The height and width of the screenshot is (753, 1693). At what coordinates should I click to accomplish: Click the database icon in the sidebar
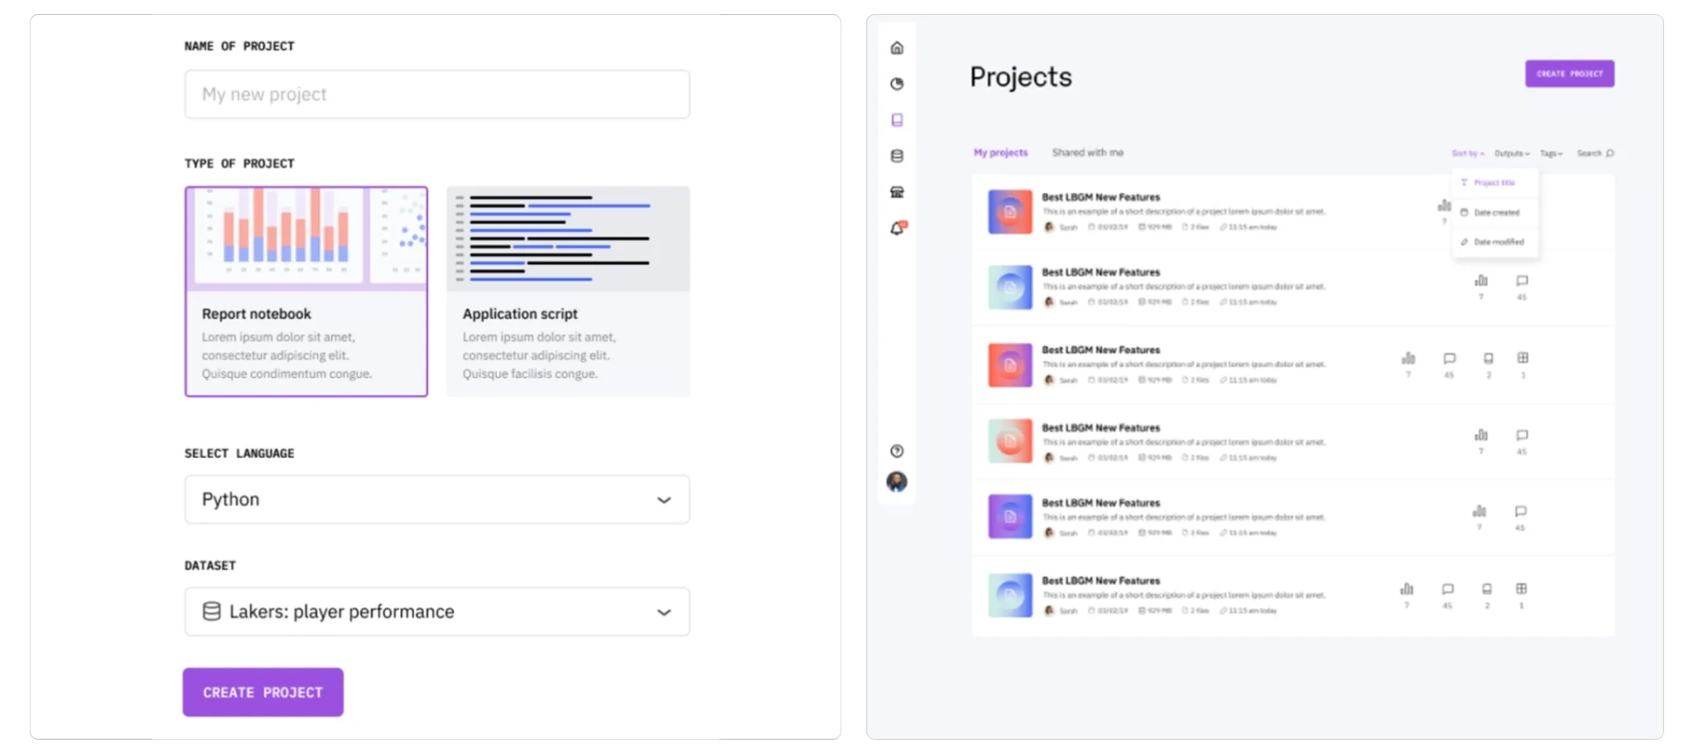point(897,156)
